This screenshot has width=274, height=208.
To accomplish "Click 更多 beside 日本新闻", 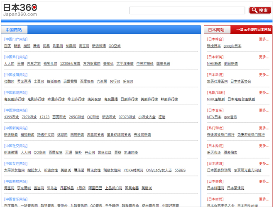I will [264, 57].
